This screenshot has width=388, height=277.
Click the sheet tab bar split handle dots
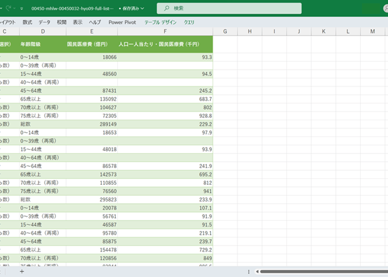click(249, 272)
